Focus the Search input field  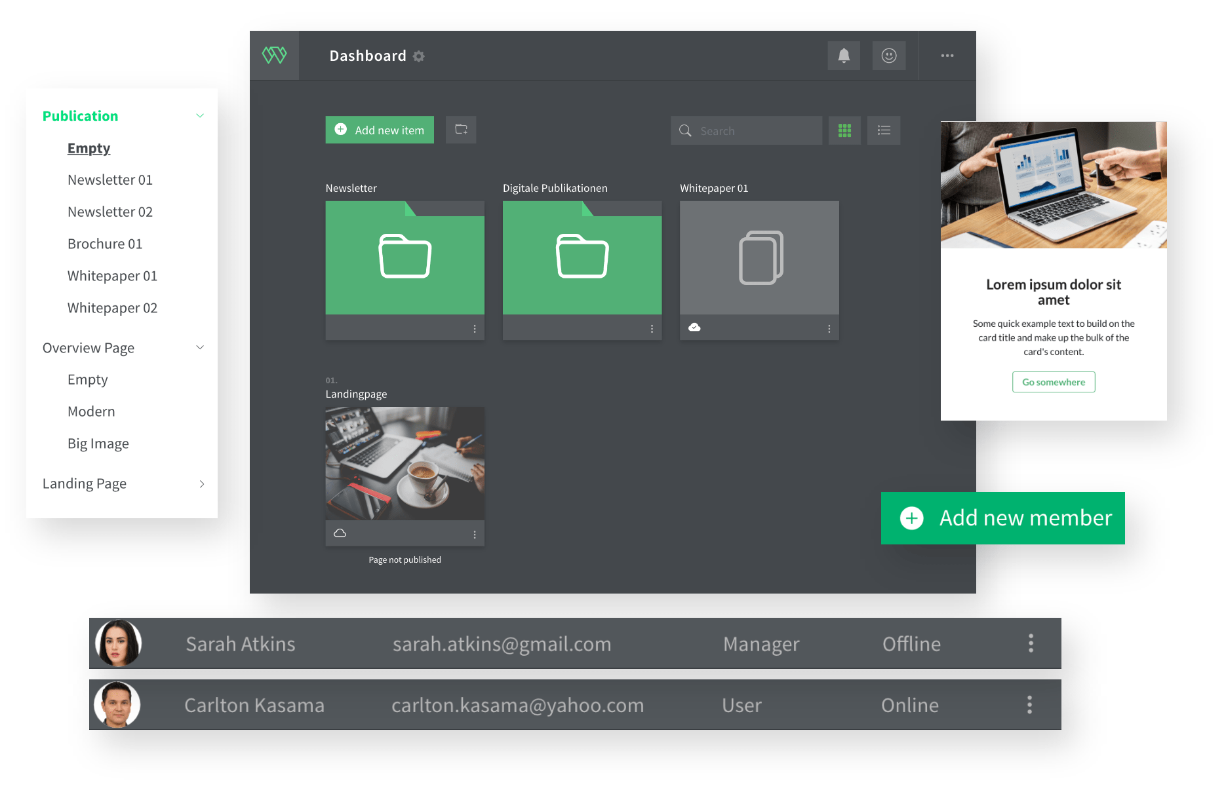746,130
